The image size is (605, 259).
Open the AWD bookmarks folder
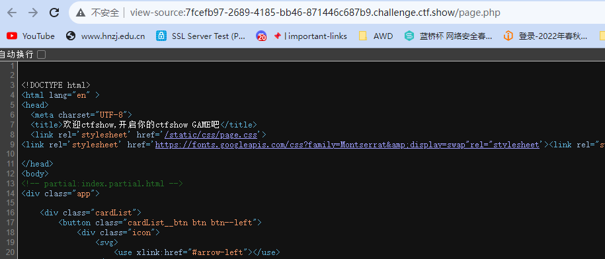[x=376, y=36]
